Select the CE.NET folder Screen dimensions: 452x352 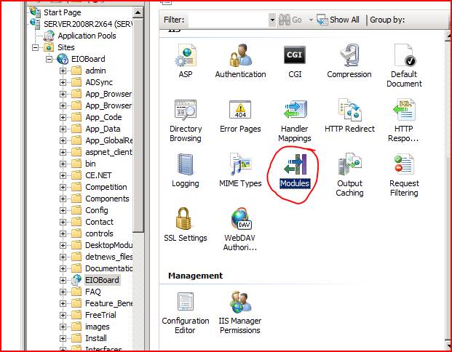pos(98,175)
